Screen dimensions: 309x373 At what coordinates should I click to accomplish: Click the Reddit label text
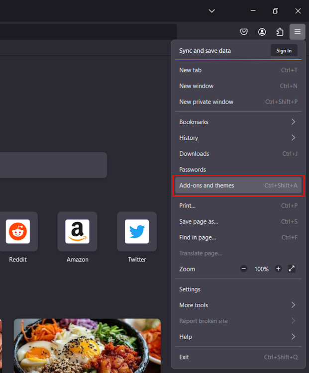click(18, 260)
